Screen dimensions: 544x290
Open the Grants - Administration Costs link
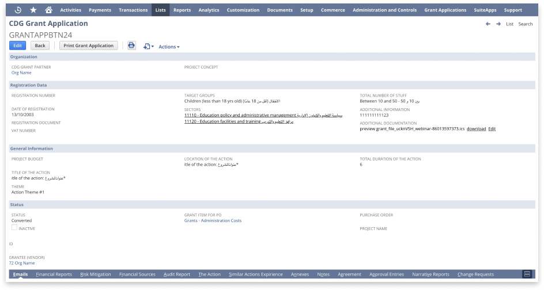[x=213, y=220]
